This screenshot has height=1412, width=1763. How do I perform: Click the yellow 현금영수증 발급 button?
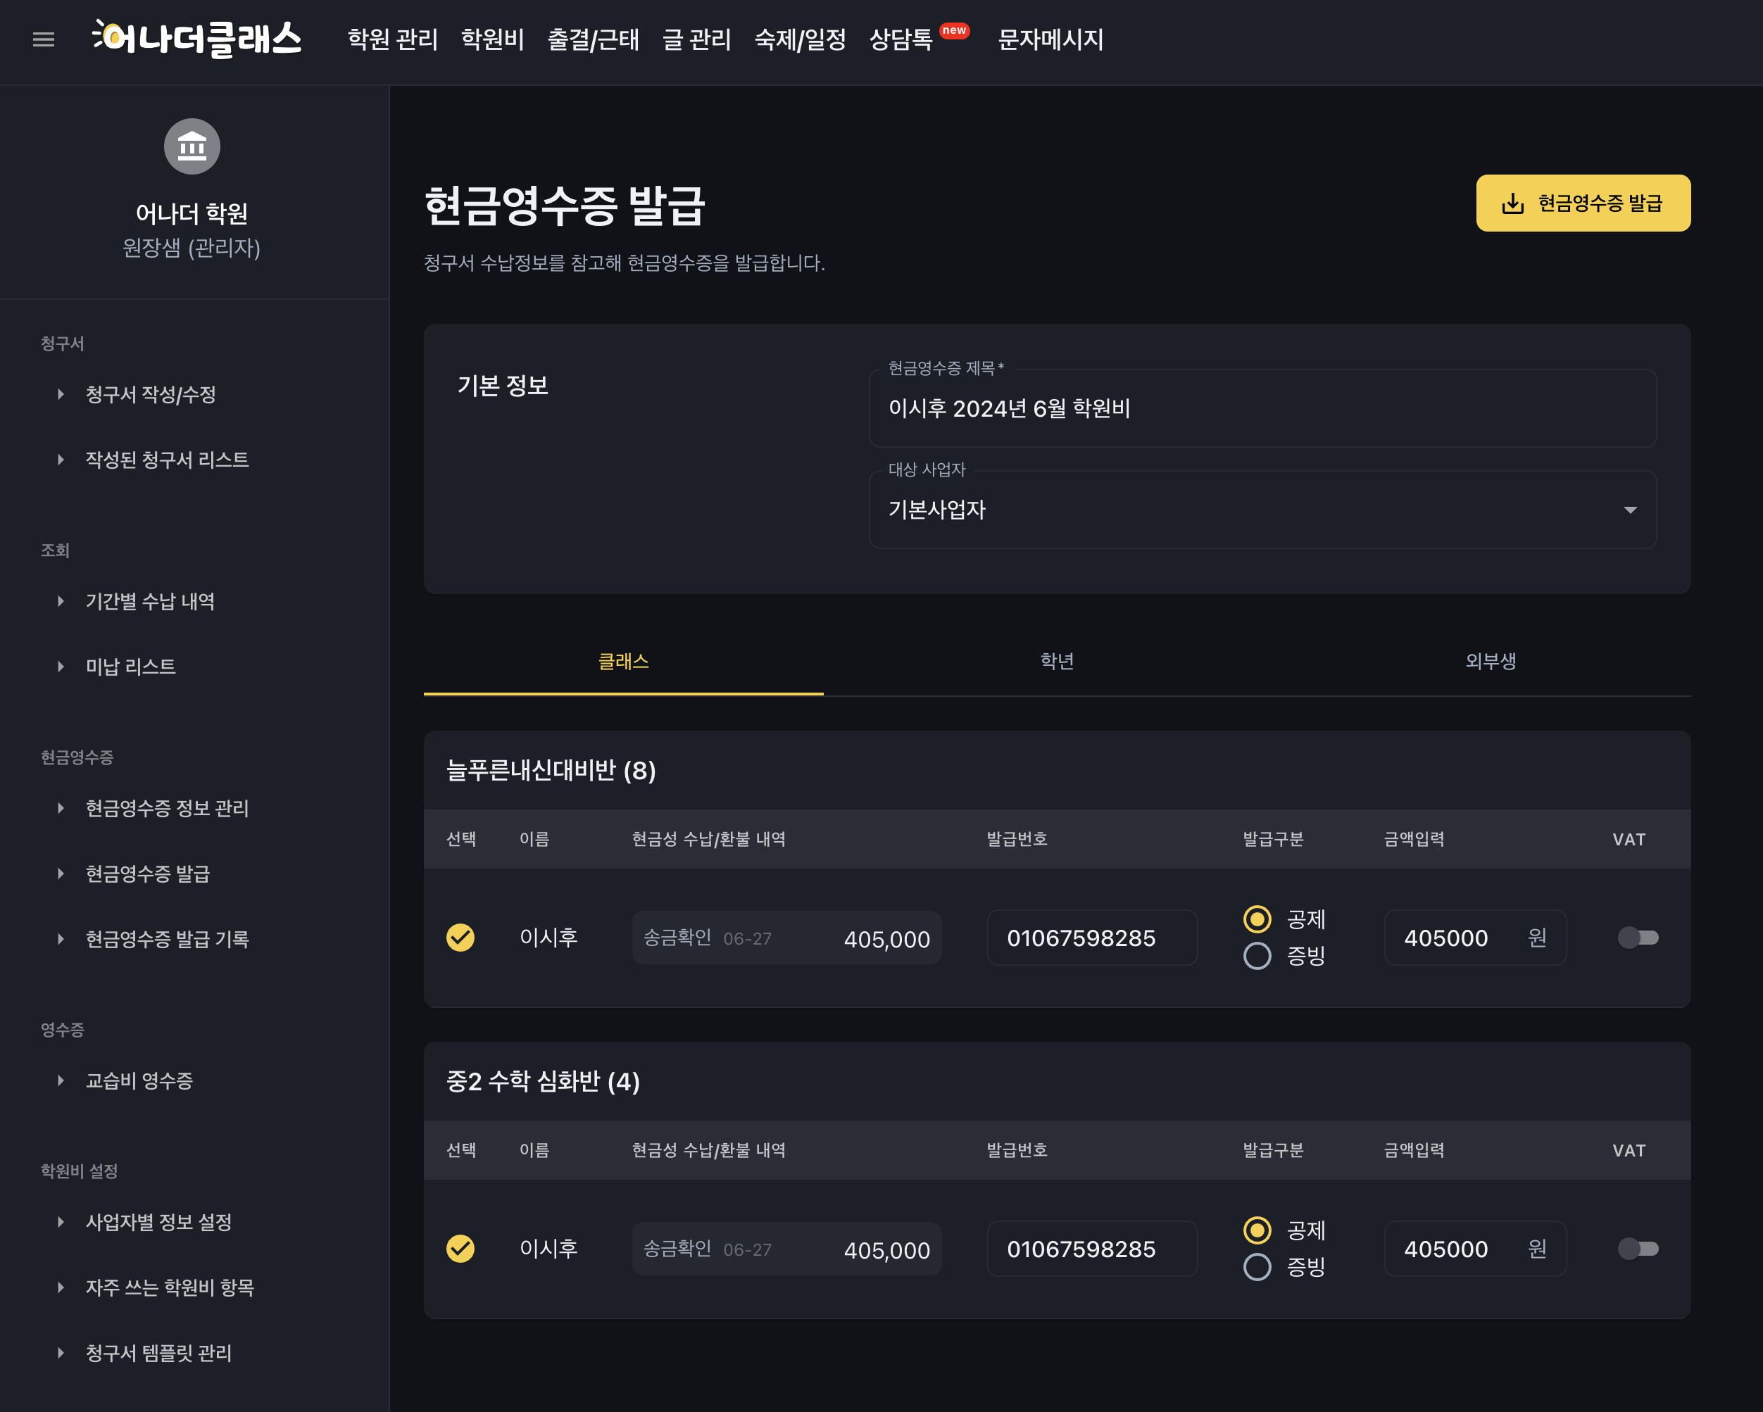1583,203
